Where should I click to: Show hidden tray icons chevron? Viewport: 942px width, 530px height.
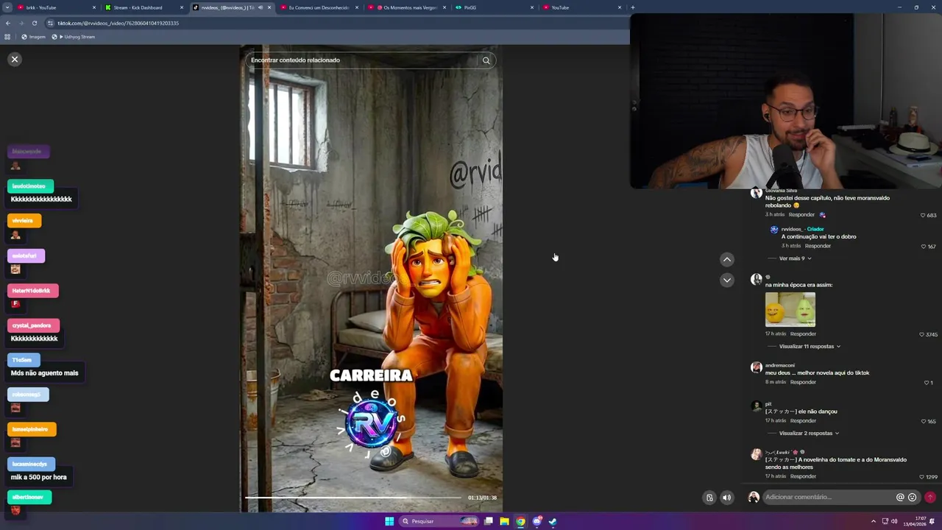[874, 521]
